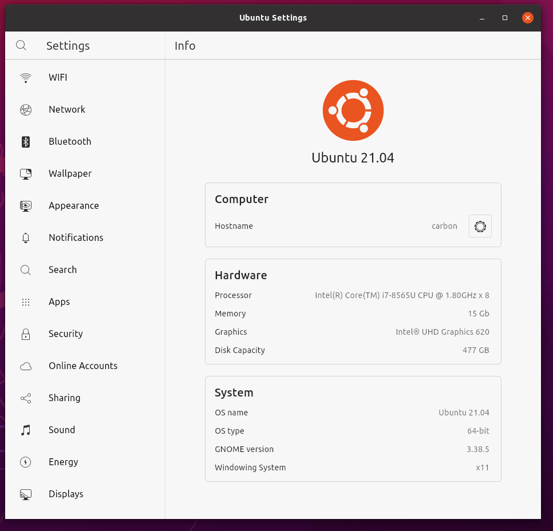Screen dimensions: 553x531
Task: Select the Appearance panel icon
Action: tap(25, 205)
